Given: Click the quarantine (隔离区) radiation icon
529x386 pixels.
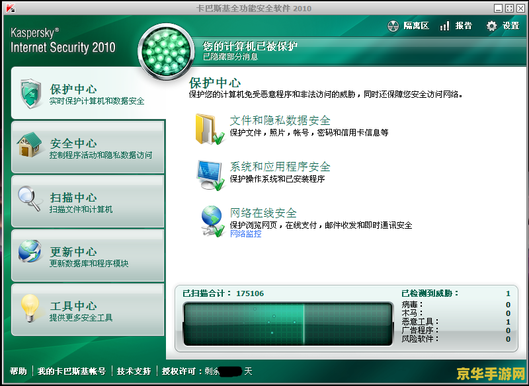Looking at the screenshot, I should 393,26.
